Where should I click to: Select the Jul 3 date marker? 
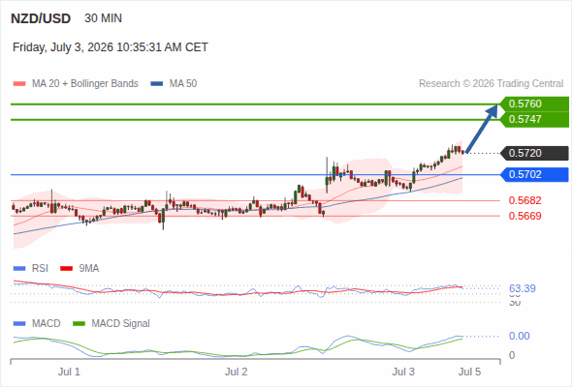pyautogui.click(x=403, y=372)
